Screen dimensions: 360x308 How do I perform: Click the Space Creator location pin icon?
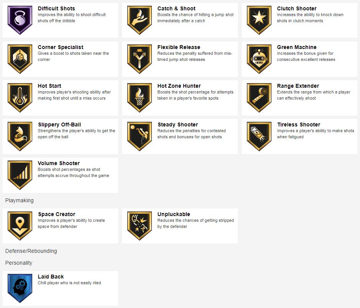coord(20,226)
